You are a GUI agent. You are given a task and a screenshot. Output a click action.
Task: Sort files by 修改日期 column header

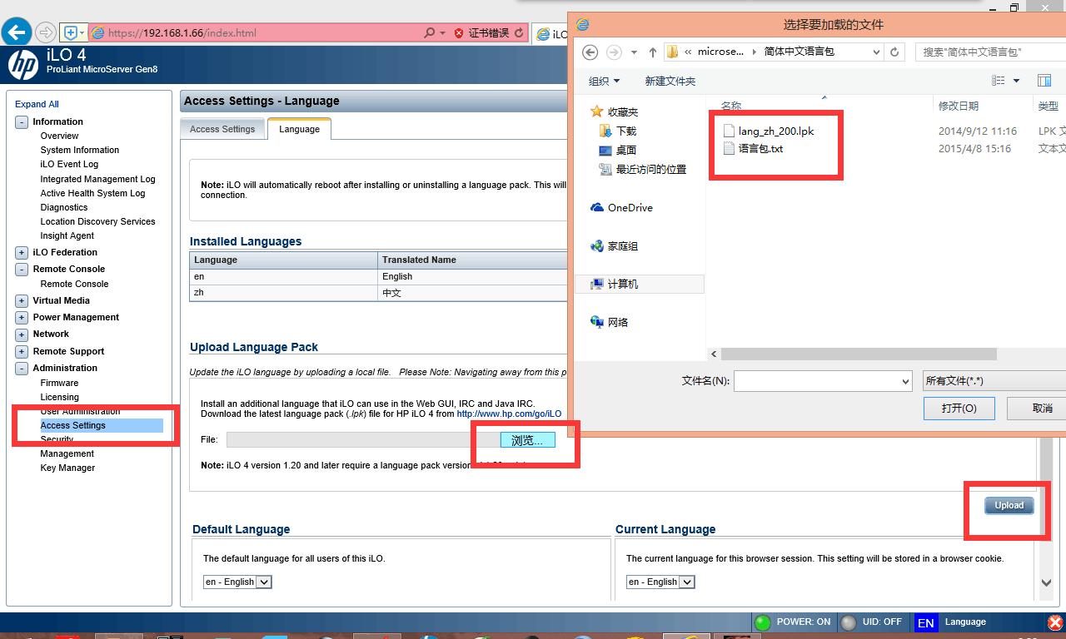point(959,106)
